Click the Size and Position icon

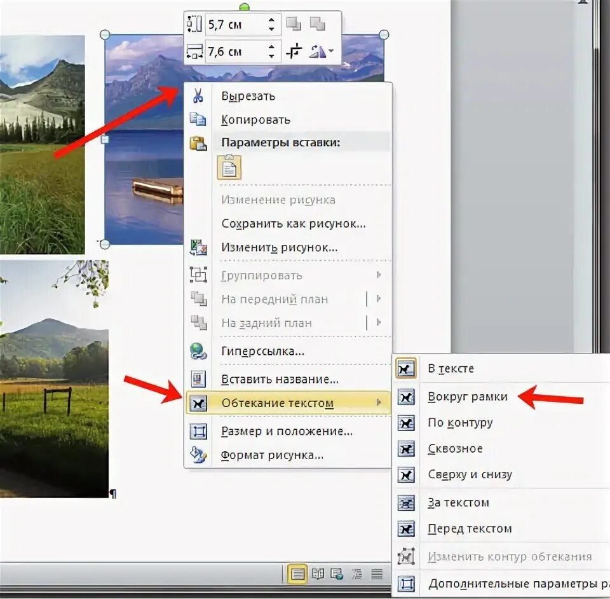[x=198, y=431]
